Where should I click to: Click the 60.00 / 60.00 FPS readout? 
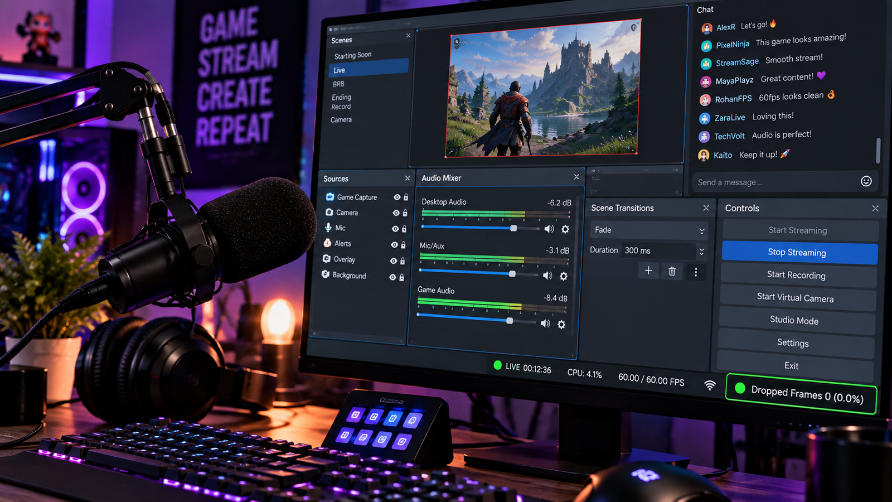651,379
